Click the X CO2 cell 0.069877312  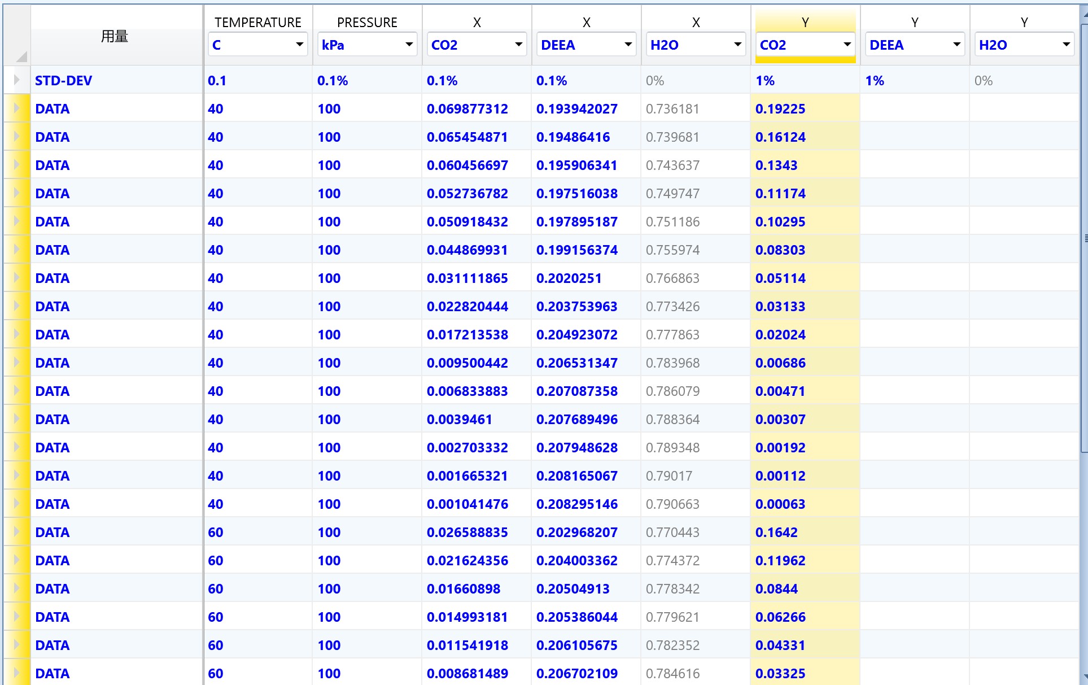point(467,109)
